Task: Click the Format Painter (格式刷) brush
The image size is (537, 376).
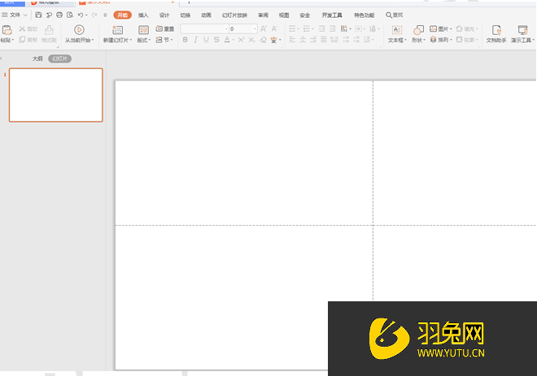Action: point(49,34)
